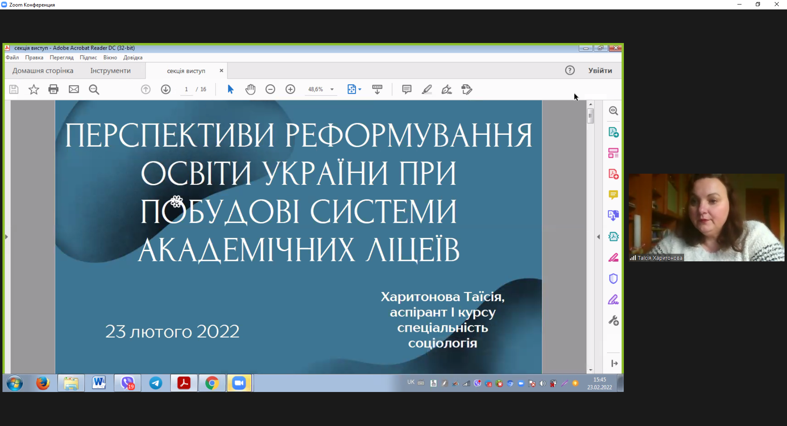Select the секція виступ document tab
The height and width of the screenshot is (426, 787).
click(186, 71)
